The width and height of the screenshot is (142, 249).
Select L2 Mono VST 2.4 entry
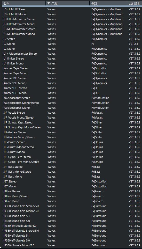point(71,44)
